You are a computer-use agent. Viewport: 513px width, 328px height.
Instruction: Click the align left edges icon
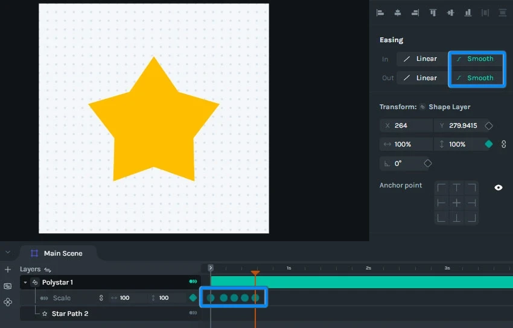(380, 13)
